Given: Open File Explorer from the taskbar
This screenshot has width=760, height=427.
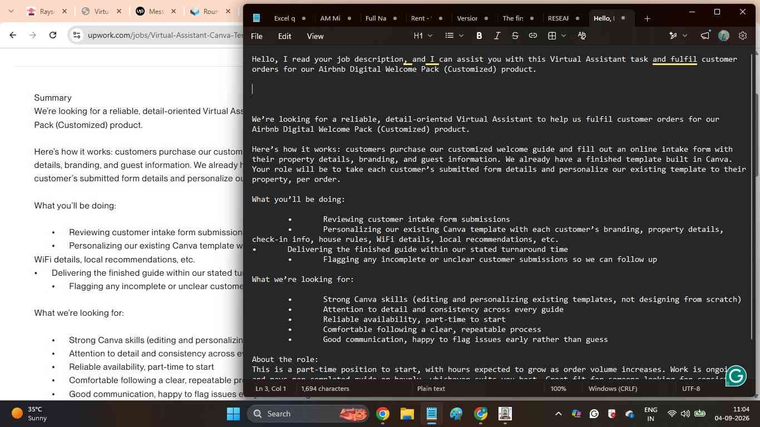Looking at the screenshot, I should (407, 414).
